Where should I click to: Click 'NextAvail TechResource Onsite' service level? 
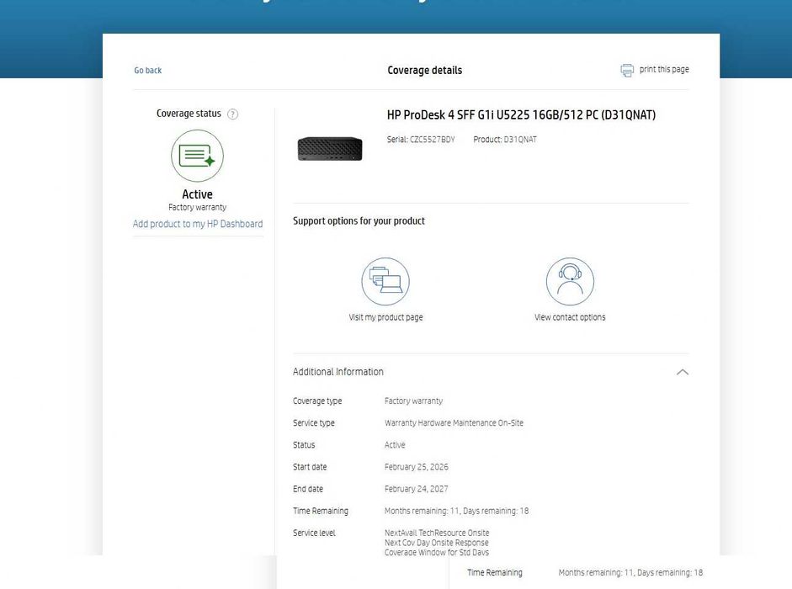(x=437, y=533)
